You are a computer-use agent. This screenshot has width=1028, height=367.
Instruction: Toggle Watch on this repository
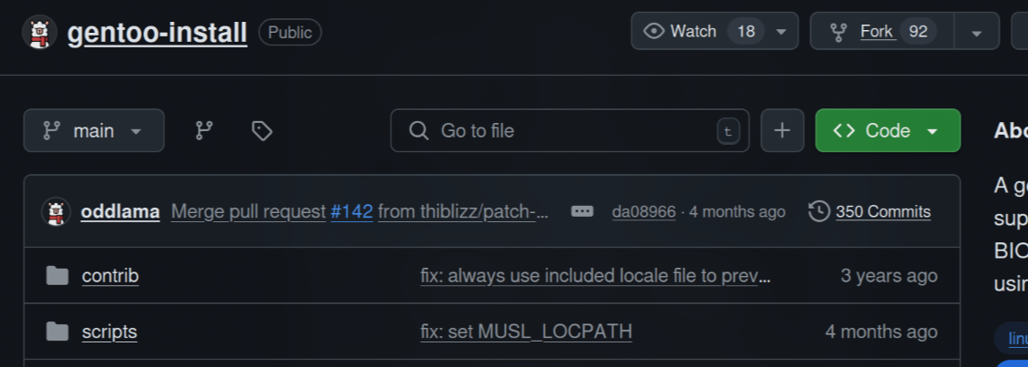tap(681, 32)
